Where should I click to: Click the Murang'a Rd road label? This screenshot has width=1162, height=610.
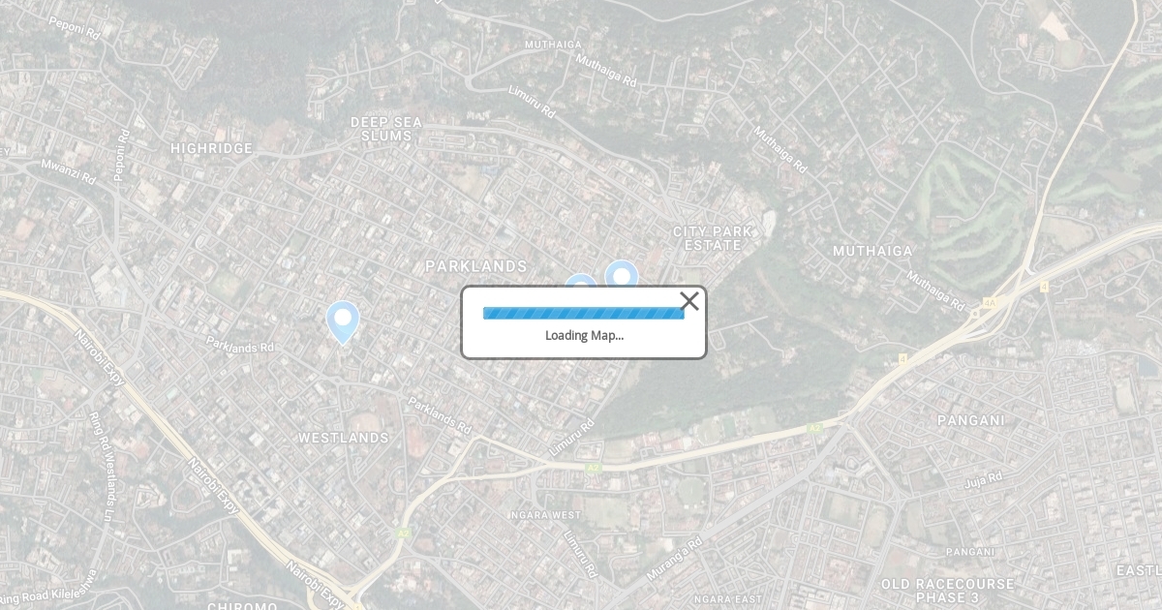pyautogui.click(x=673, y=559)
